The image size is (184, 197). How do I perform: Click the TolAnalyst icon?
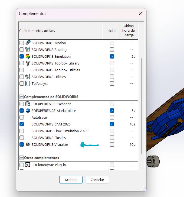click(x=28, y=83)
